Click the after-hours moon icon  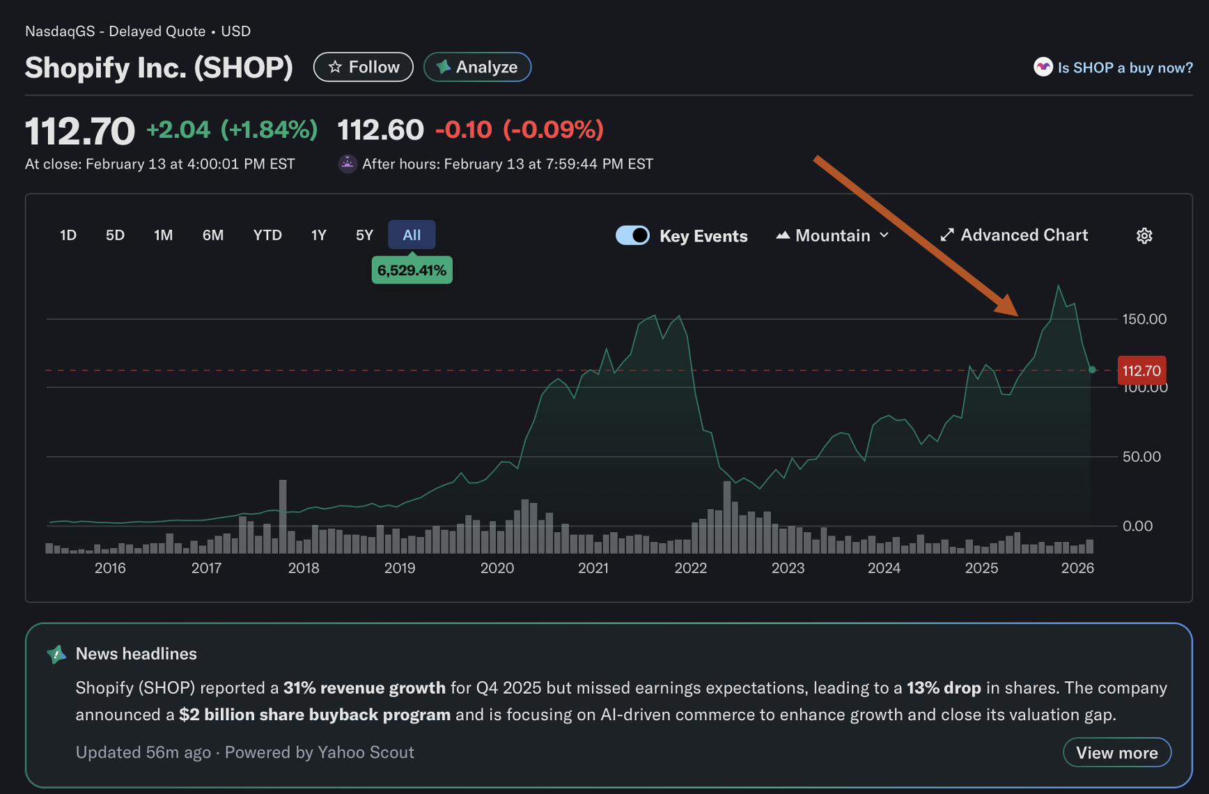pos(347,164)
